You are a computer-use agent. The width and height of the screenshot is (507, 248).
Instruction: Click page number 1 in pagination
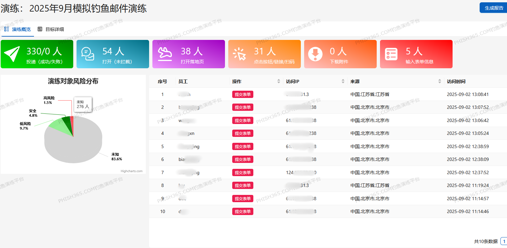[504, 241]
